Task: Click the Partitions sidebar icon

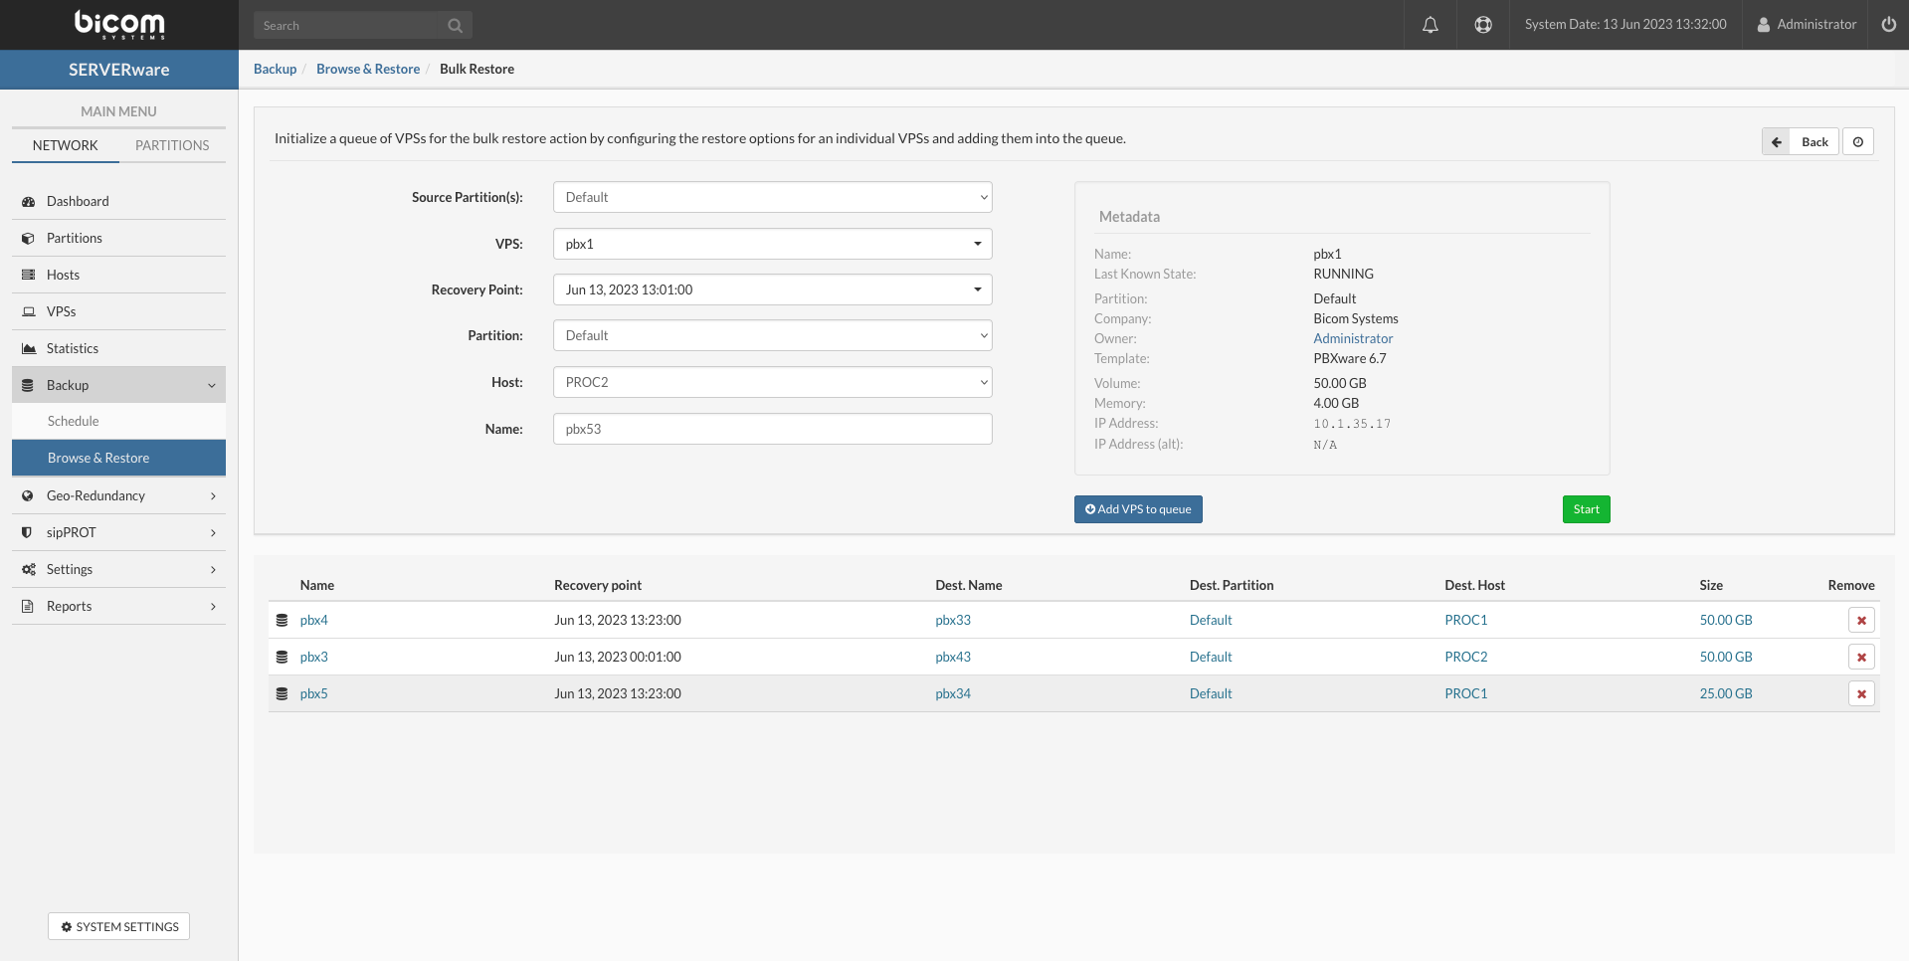Action: (28, 238)
